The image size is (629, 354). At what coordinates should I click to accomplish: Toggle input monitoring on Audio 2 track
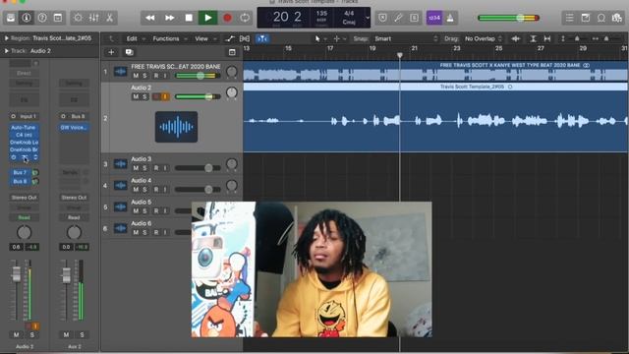click(165, 96)
